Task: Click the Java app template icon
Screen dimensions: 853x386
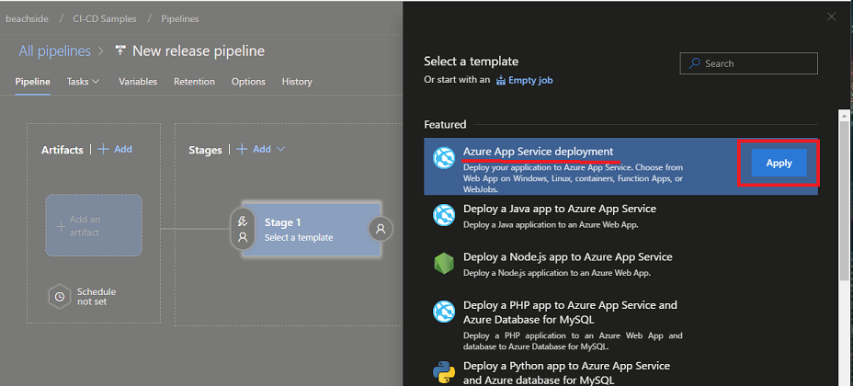Action: (x=444, y=215)
